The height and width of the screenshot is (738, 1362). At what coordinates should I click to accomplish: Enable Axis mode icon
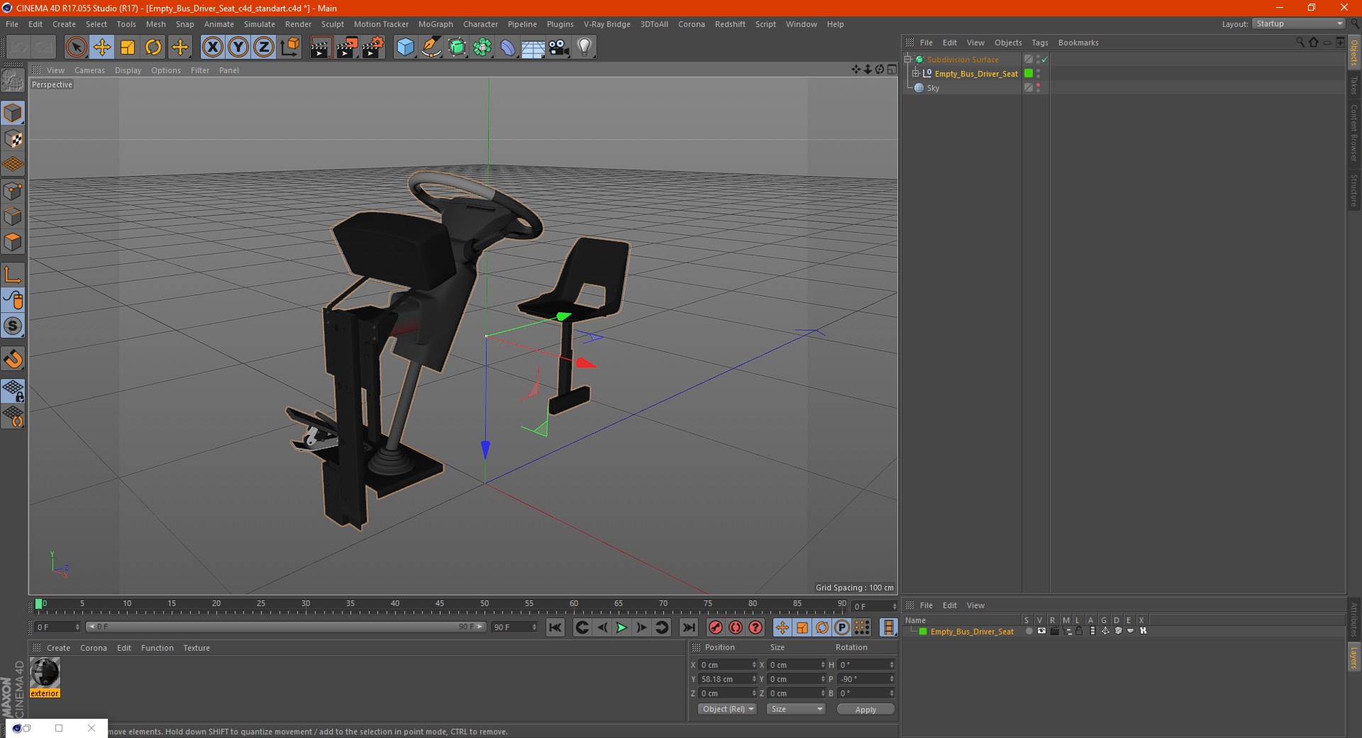pos(13,275)
